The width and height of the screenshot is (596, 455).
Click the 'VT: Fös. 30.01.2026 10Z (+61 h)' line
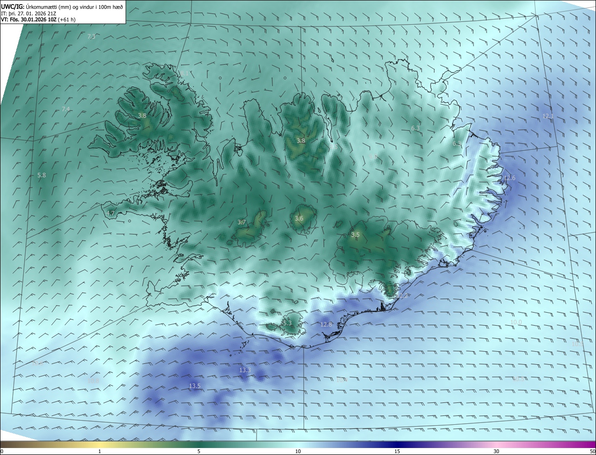[x=38, y=20]
